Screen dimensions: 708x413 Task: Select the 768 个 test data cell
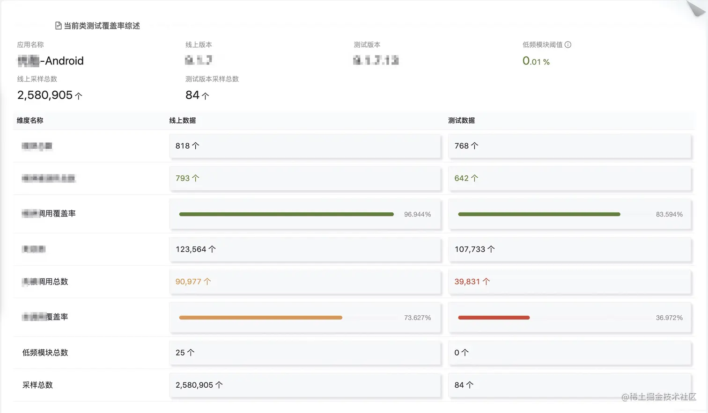pos(569,146)
